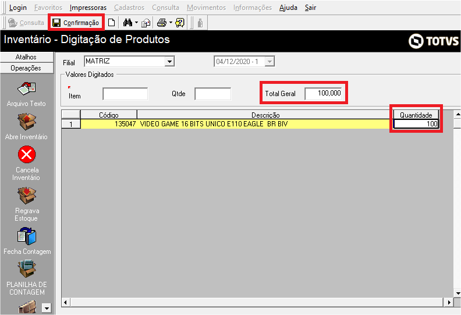
Task: Click the new blank document icon
Action: click(x=111, y=23)
